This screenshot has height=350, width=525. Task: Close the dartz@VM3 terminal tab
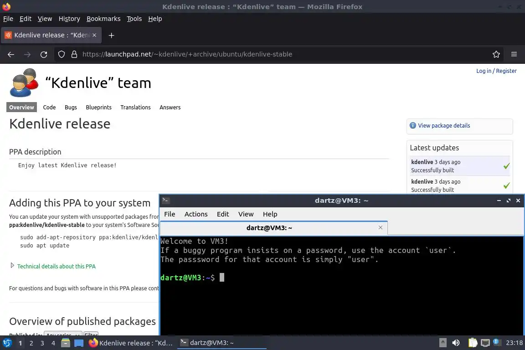coord(381,227)
